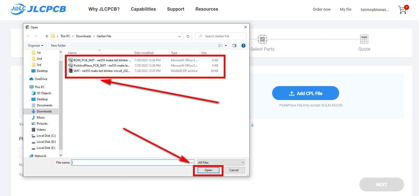419x196 pixels.
Task: Click the New folder button
Action: (58, 46)
